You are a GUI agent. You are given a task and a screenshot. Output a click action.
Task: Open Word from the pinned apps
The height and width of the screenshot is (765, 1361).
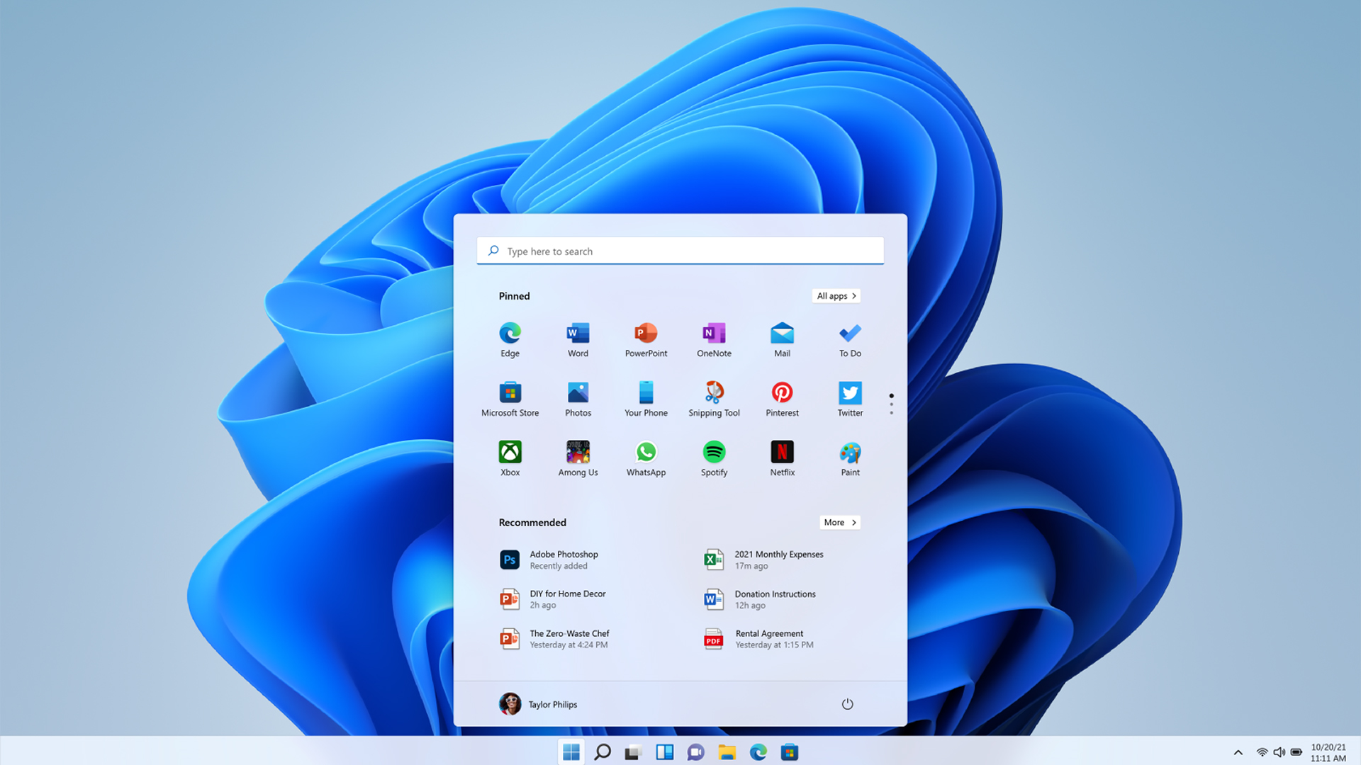coord(578,339)
